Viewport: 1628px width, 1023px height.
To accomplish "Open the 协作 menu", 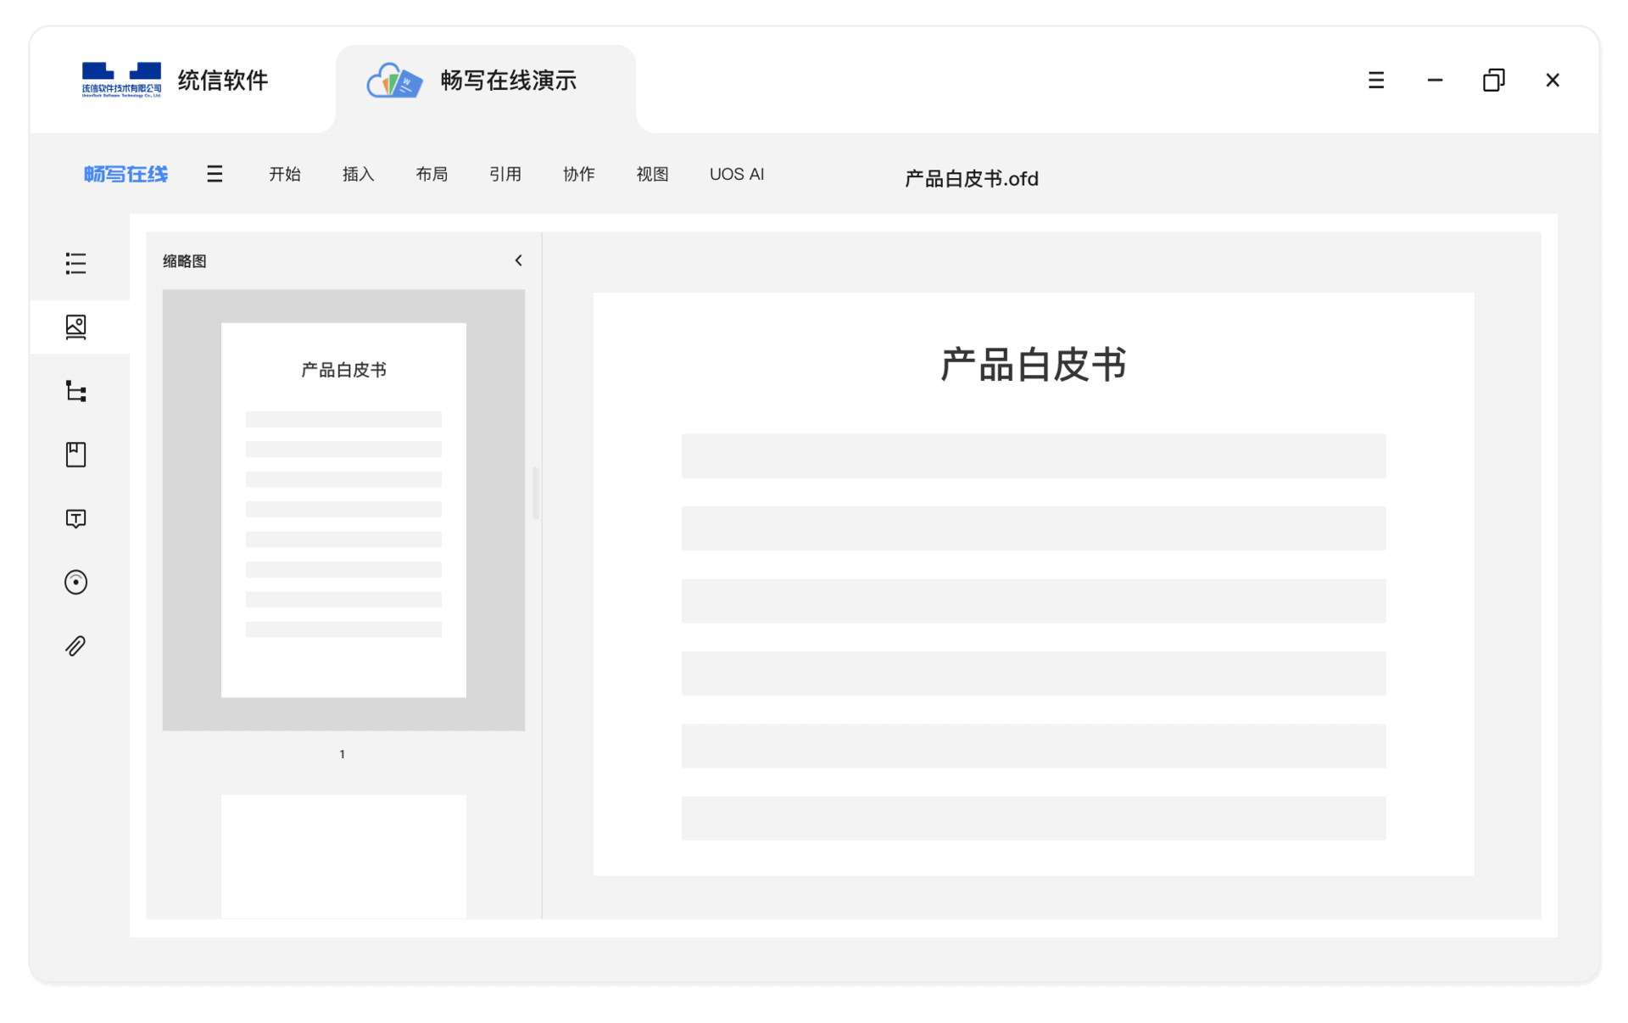I will 578,174.
